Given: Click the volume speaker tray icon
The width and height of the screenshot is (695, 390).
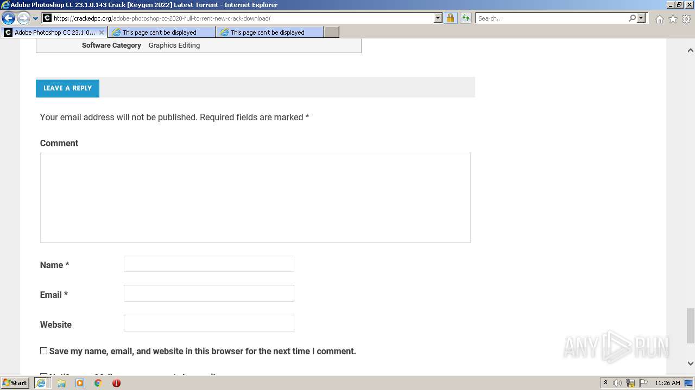Looking at the screenshot, I should coord(617,383).
